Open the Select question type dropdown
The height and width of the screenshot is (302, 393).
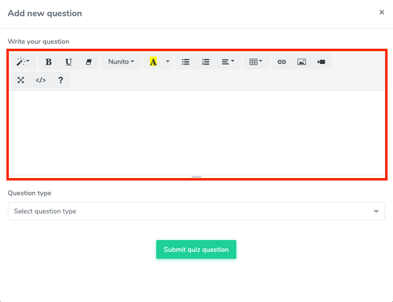tap(196, 211)
